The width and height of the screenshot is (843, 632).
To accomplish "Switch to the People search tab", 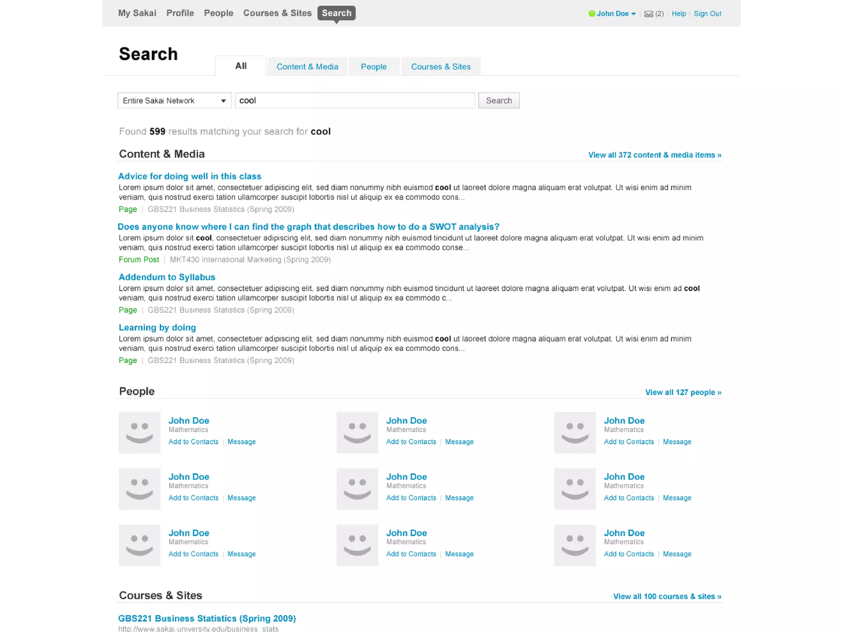I will pos(373,67).
